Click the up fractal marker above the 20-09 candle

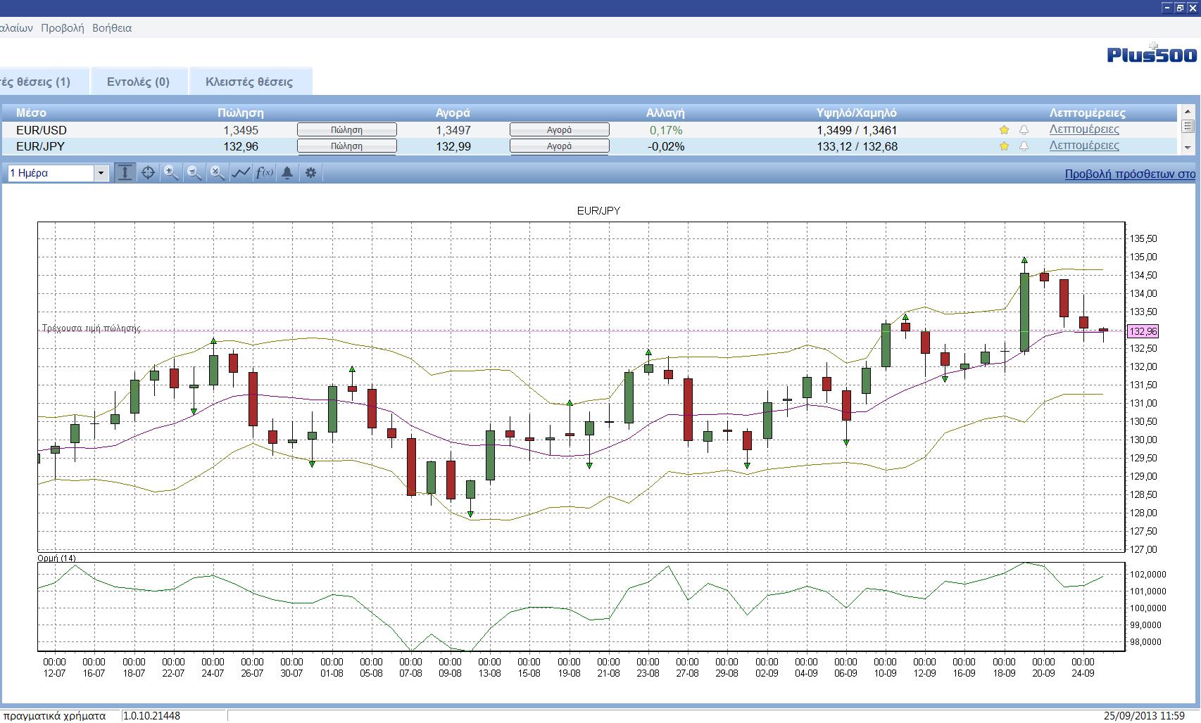1024,260
